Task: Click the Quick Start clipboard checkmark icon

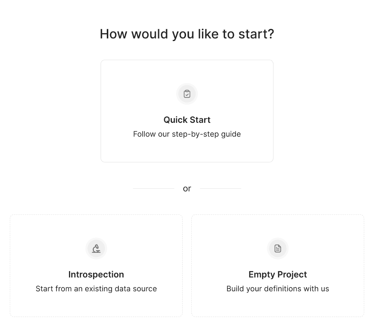Action: (187, 94)
